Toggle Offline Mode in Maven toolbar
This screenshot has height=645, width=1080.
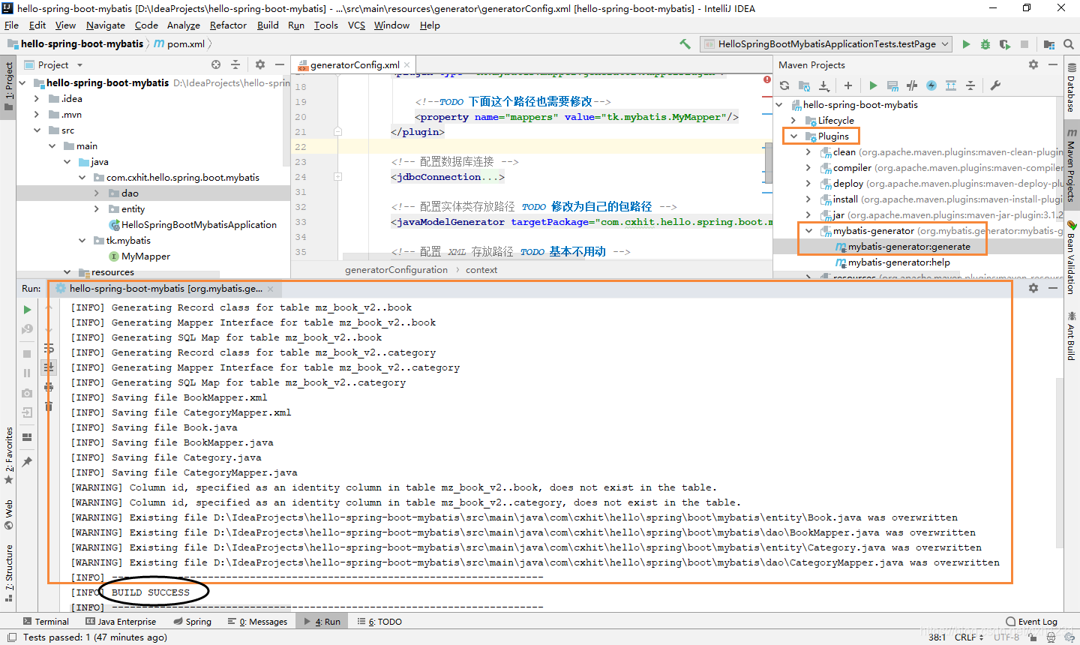pyautogui.click(x=912, y=85)
